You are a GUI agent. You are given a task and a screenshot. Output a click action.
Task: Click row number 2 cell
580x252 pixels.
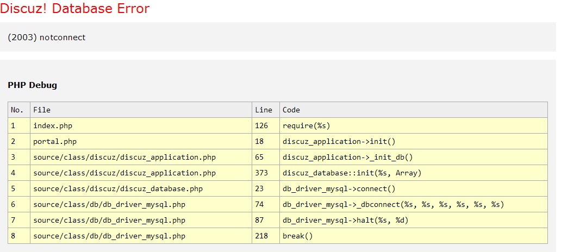19,142
